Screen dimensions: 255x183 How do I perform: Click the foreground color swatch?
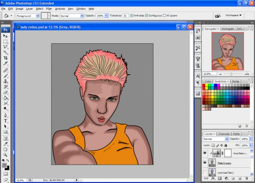(x=4, y=166)
